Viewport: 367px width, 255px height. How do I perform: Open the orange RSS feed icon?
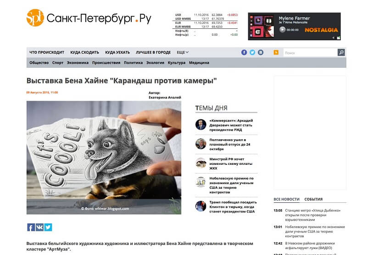(276, 52)
